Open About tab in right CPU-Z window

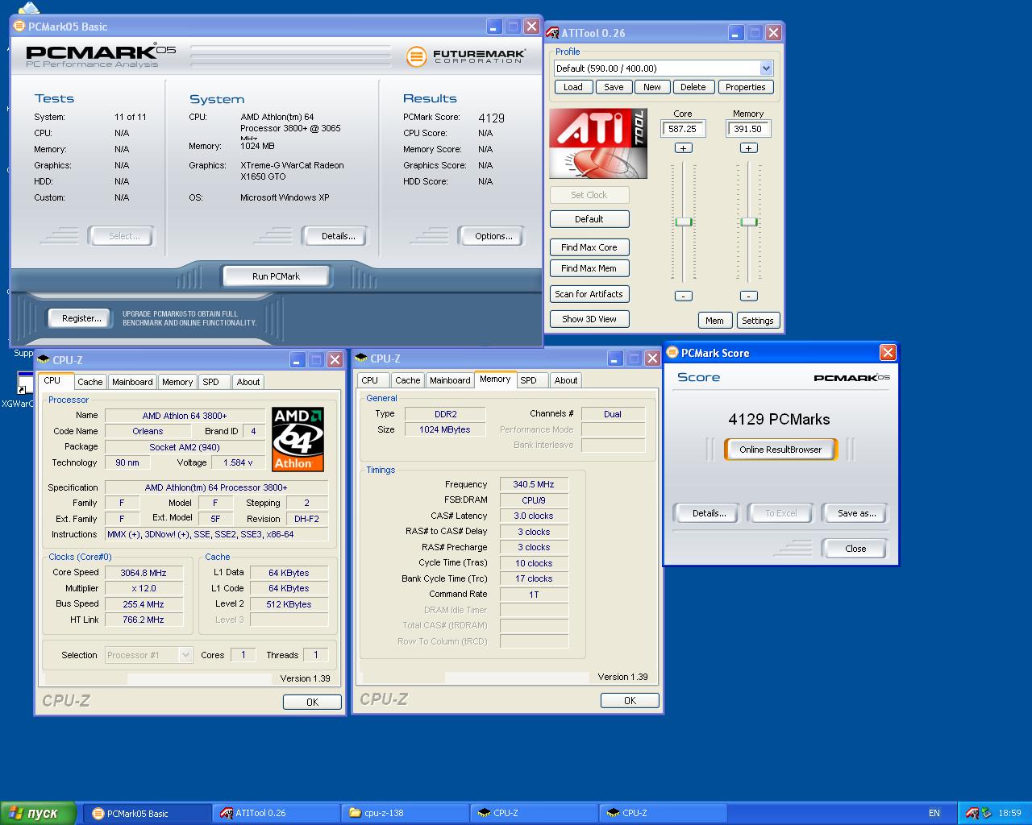coord(566,380)
